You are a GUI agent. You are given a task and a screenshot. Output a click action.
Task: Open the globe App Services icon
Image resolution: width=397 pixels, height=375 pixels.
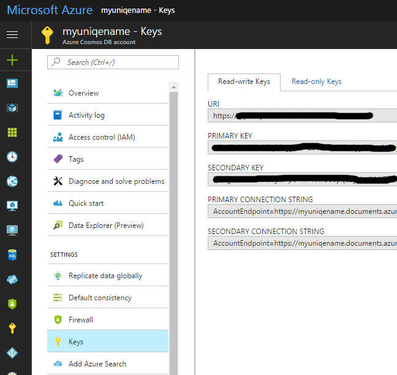12,181
